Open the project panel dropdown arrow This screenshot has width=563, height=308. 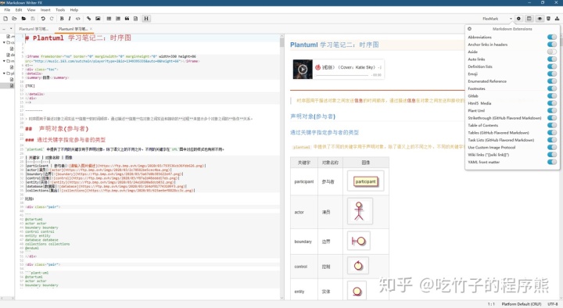[11, 29]
